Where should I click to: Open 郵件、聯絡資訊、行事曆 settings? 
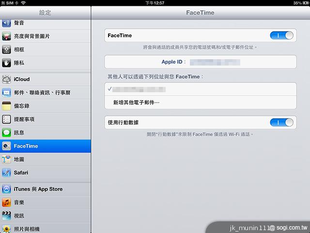click(x=46, y=93)
